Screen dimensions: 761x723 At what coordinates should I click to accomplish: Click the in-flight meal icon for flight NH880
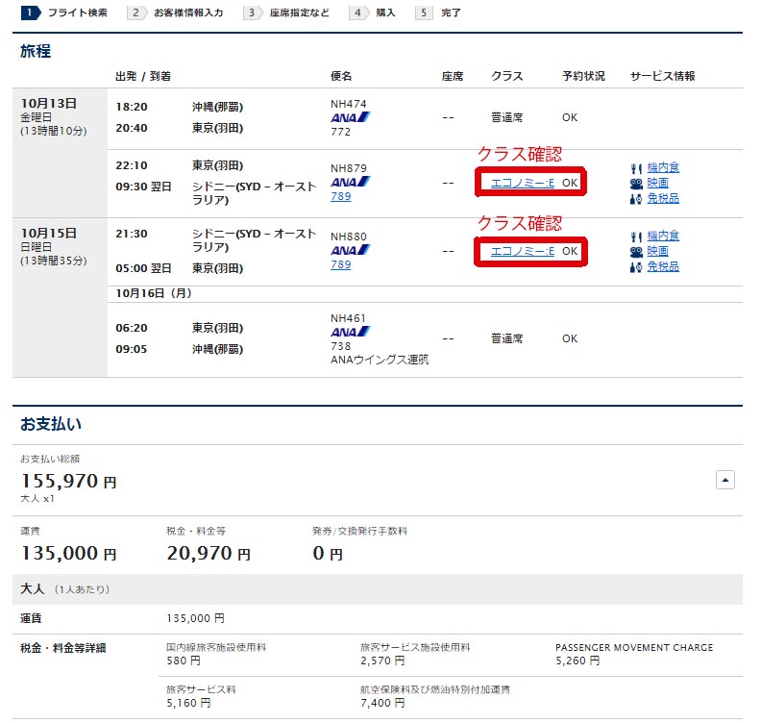click(x=635, y=236)
